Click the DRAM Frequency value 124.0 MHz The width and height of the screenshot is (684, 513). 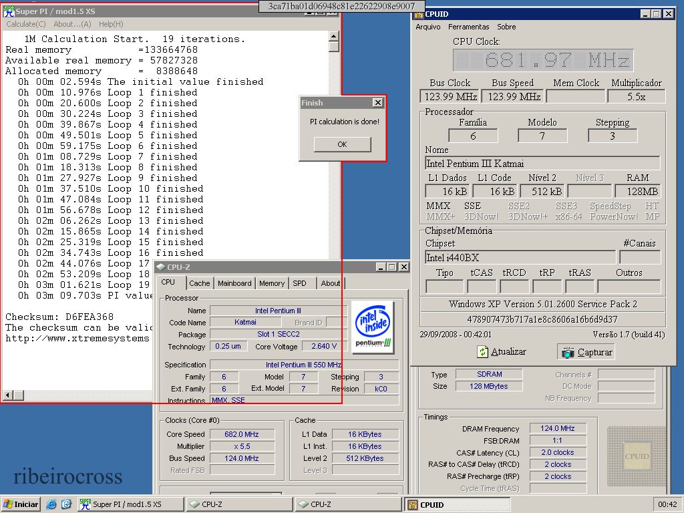click(x=558, y=428)
